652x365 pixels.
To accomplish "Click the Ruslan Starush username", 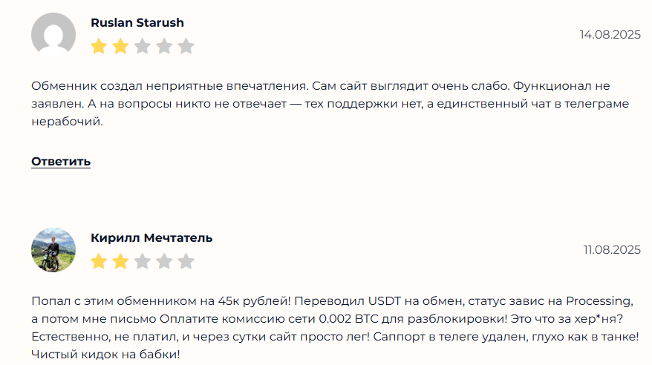I will point(137,23).
